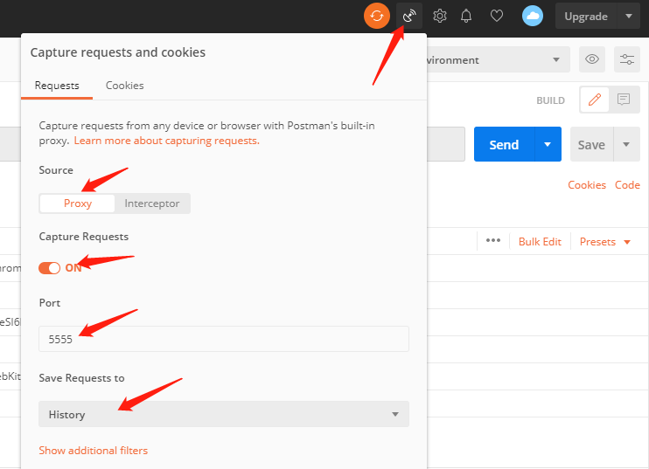Viewport: 649px width, 469px height.
Task: Click the orange sync status icon
Action: click(377, 16)
